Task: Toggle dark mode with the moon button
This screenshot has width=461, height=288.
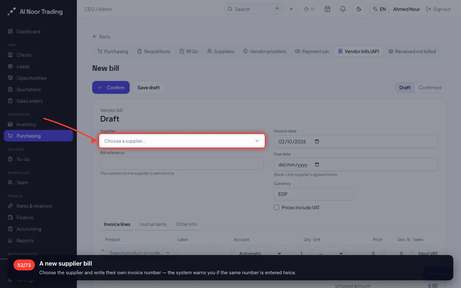Action: [359, 9]
